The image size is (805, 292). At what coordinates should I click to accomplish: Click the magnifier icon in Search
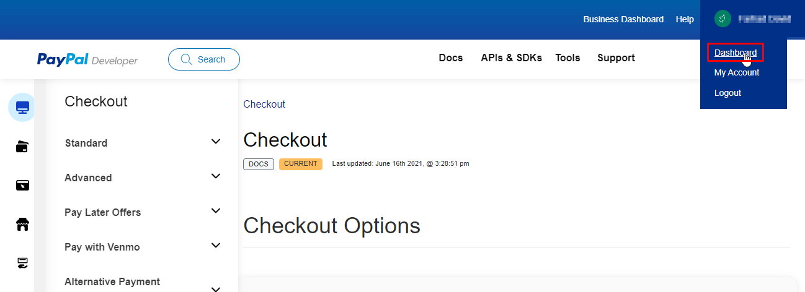pos(186,59)
